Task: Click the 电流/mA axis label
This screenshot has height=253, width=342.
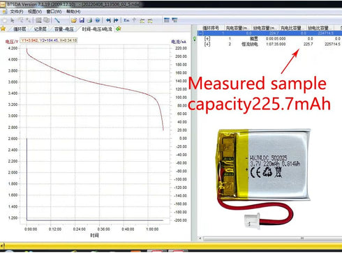Action: [179, 42]
